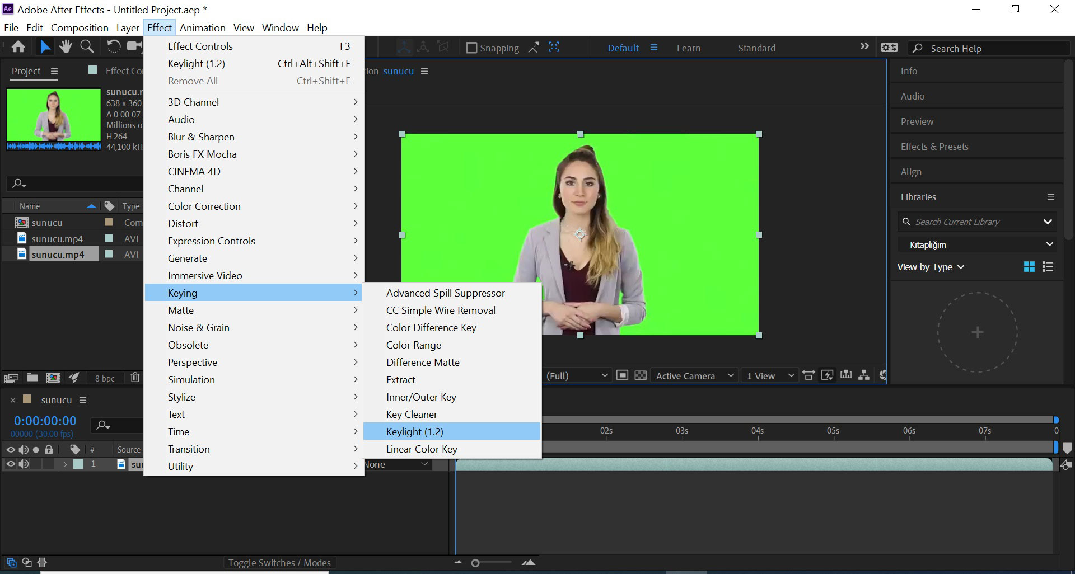Viewport: 1075px width, 574px height.
Task: Open the Active Camera dropdown
Action: tap(694, 375)
